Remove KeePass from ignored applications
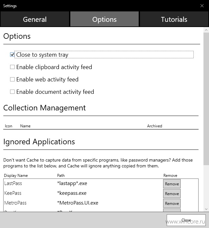 point(172,194)
